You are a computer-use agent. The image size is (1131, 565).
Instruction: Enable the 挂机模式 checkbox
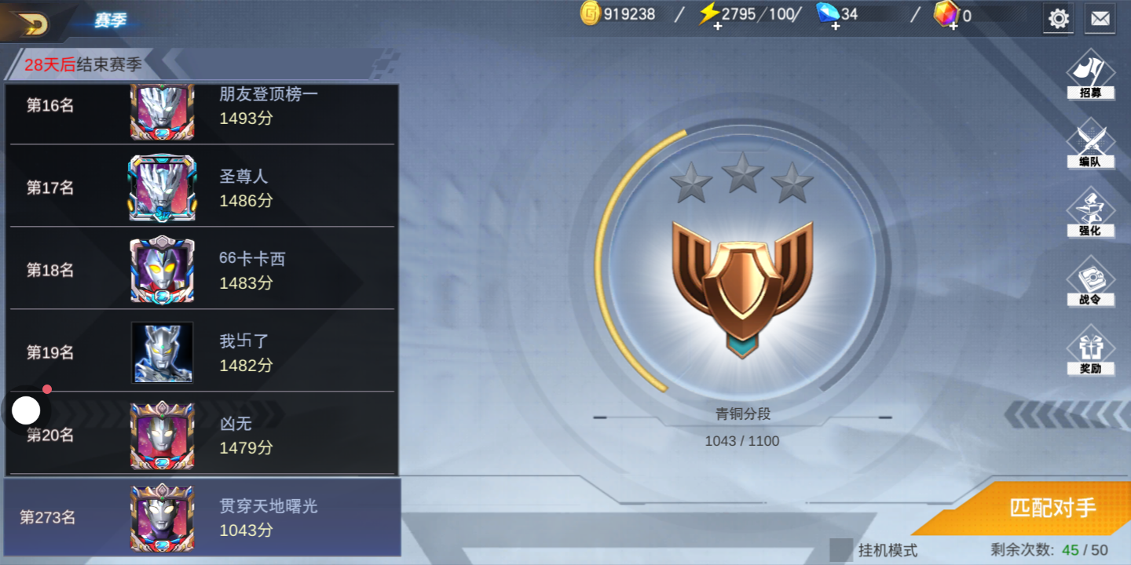841,549
